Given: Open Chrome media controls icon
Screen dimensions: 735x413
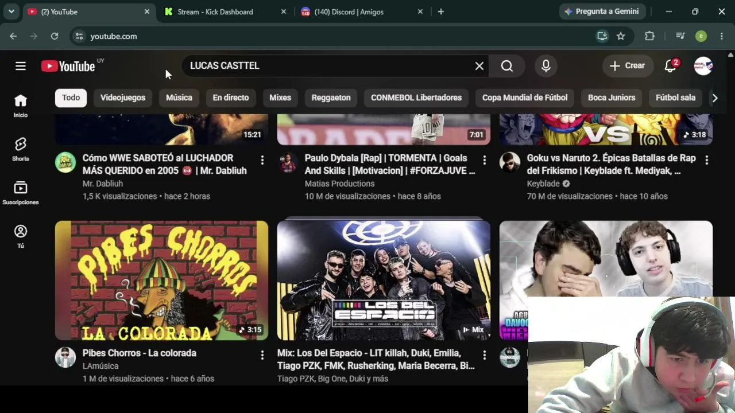Looking at the screenshot, I should click(x=680, y=36).
